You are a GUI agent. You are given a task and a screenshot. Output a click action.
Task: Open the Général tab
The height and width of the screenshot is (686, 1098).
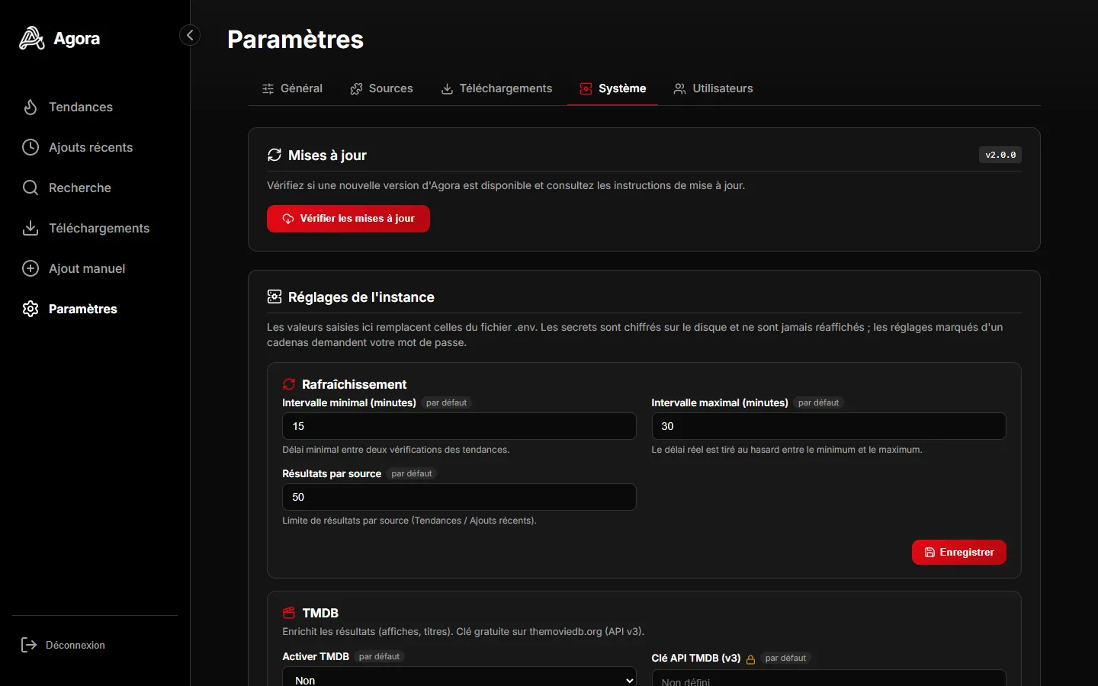[x=292, y=88]
